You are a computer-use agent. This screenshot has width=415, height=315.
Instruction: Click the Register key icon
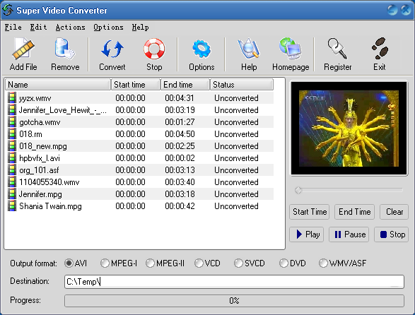pos(337,49)
